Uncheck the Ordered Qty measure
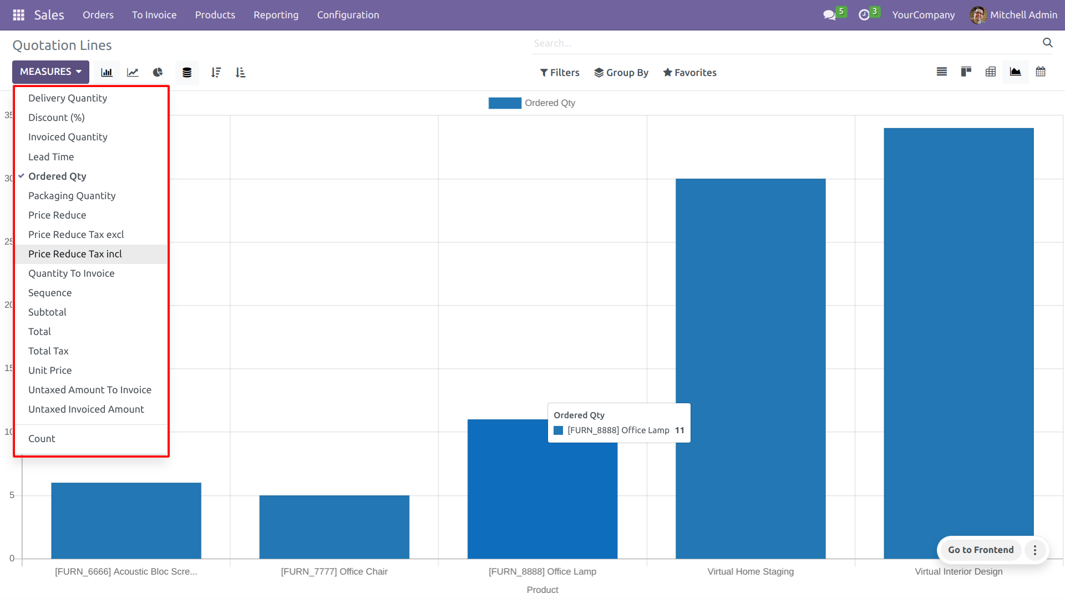 coord(57,176)
